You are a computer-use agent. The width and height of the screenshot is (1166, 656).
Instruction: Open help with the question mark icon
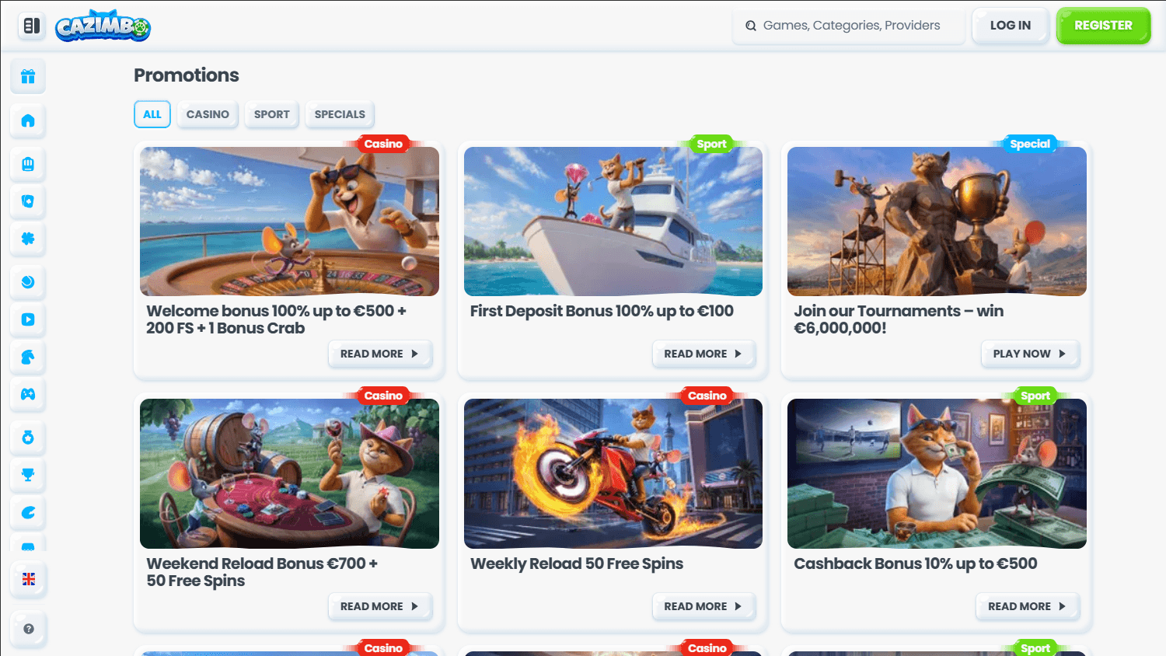click(x=29, y=629)
